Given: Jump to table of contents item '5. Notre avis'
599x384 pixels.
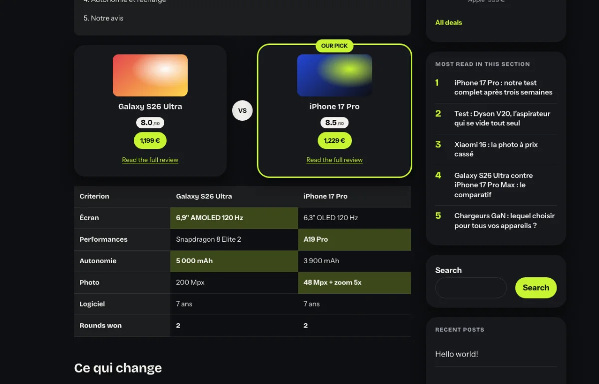Looking at the screenshot, I should tap(103, 18).
